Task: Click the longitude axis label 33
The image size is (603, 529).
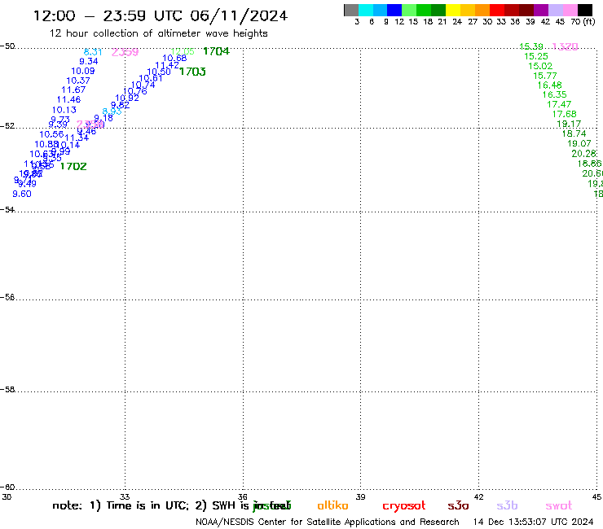Action: click(125, 496)
